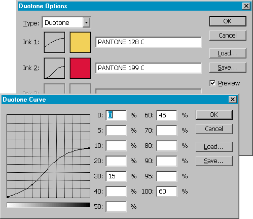Click the curve point at the bottom-left origin
253x219 pixels.
point(8,197)
